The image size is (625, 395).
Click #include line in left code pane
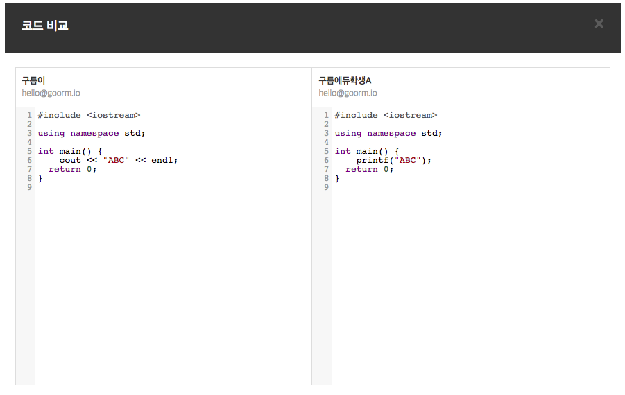click(x=89, y=115)
